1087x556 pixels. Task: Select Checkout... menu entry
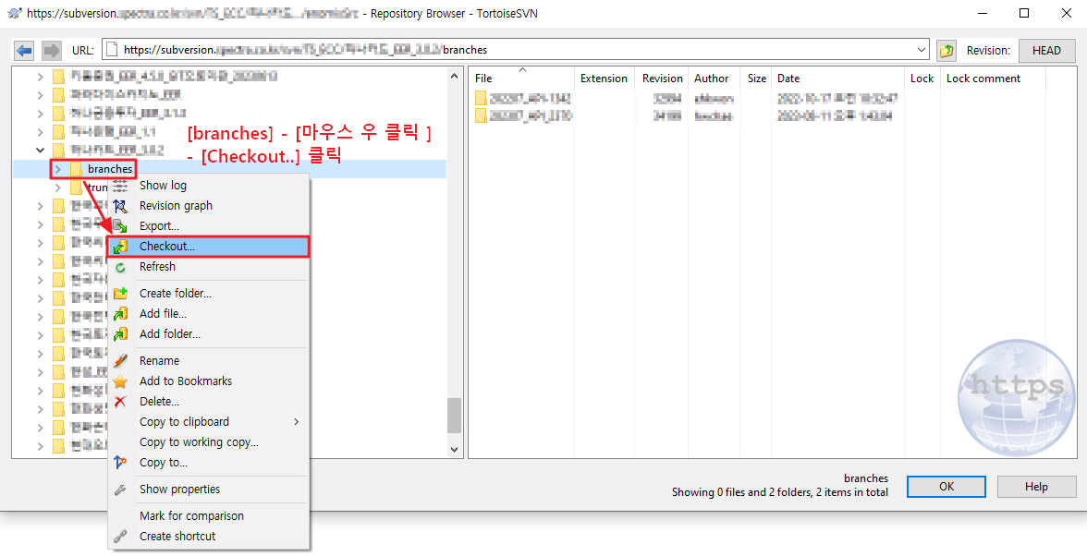(x=209, y=247)
